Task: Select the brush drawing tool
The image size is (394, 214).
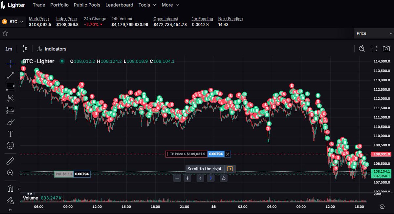Action: click(10, 122)
